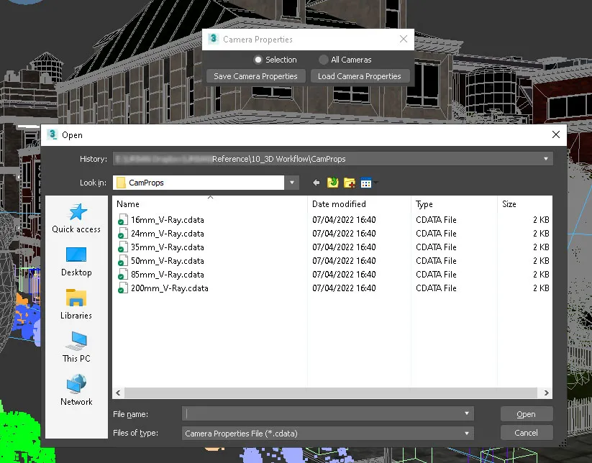Viewport: 592px width, 463px height.
Task: Close the Camera Properties window
Action: click(x=404, y=39)
